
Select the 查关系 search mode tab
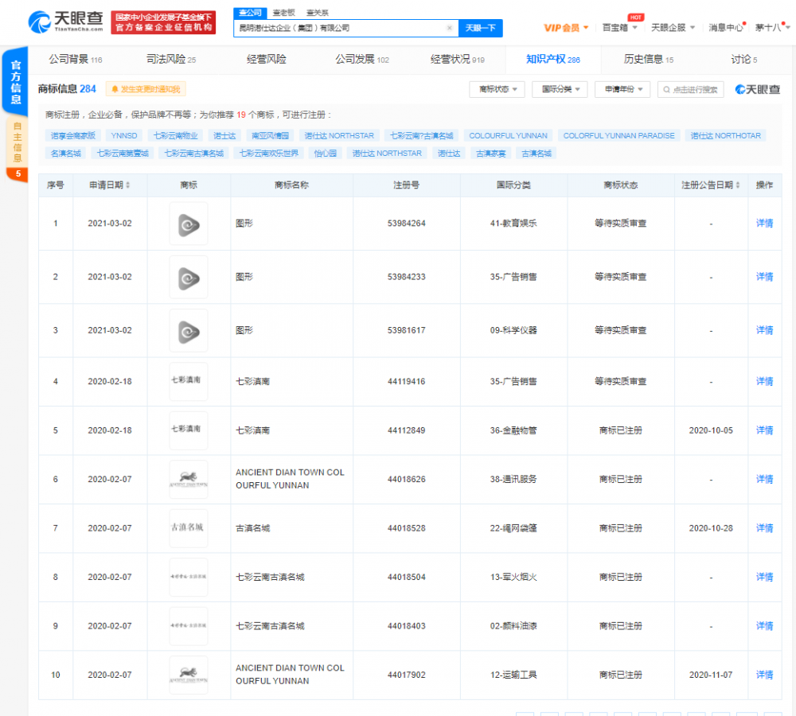click(318, 13)
